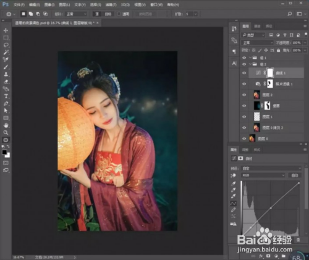Click lock position cross-arrows icon
This screenshot has height=260, width=309.
[266, 50]
